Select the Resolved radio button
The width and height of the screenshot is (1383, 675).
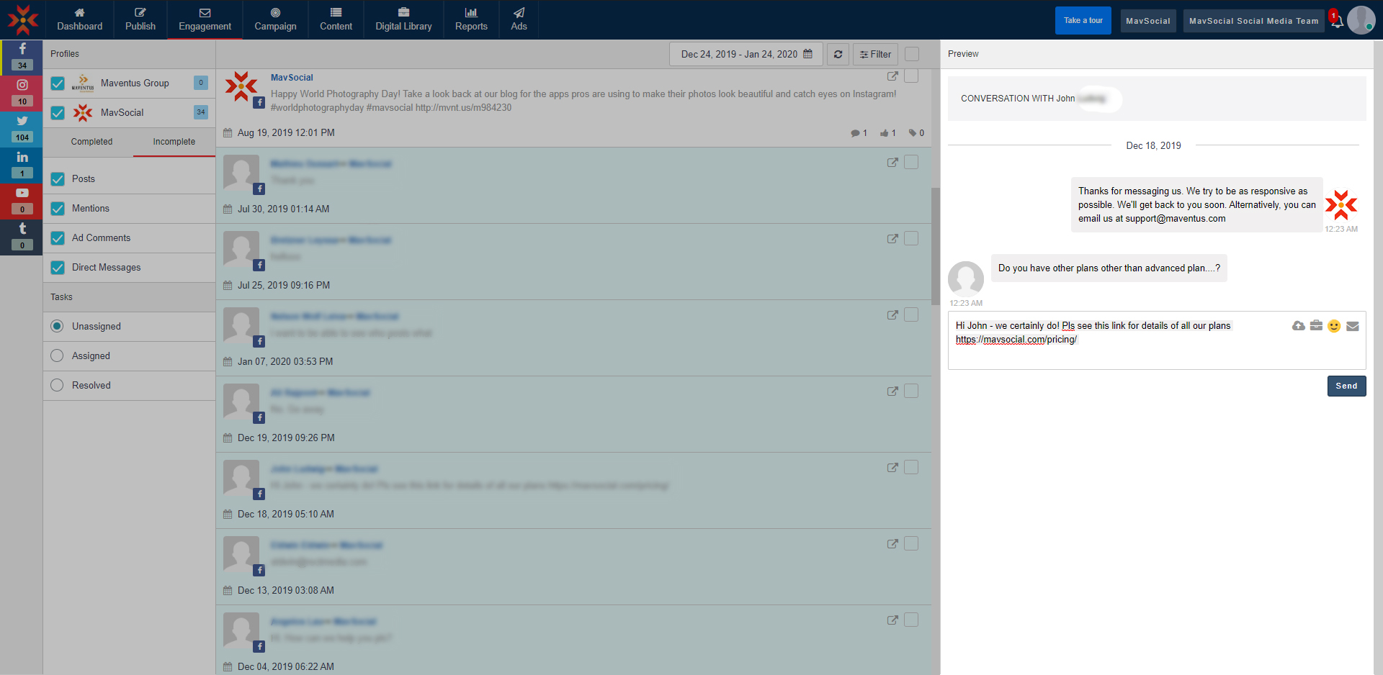tap(58, 386)
